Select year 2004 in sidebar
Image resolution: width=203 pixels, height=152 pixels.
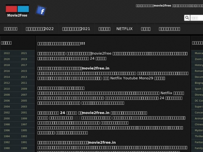7,107
